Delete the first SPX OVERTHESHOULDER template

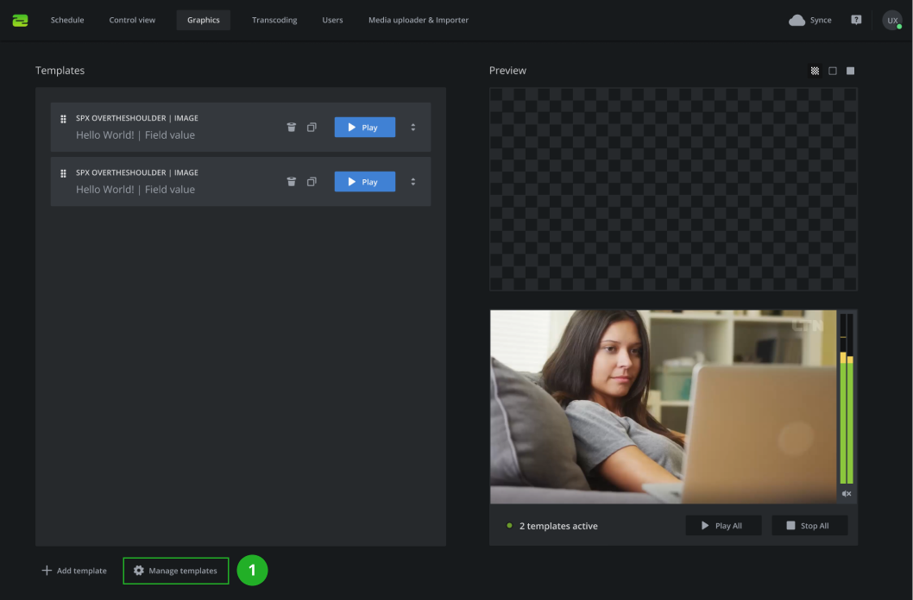[x=291, y=126]
